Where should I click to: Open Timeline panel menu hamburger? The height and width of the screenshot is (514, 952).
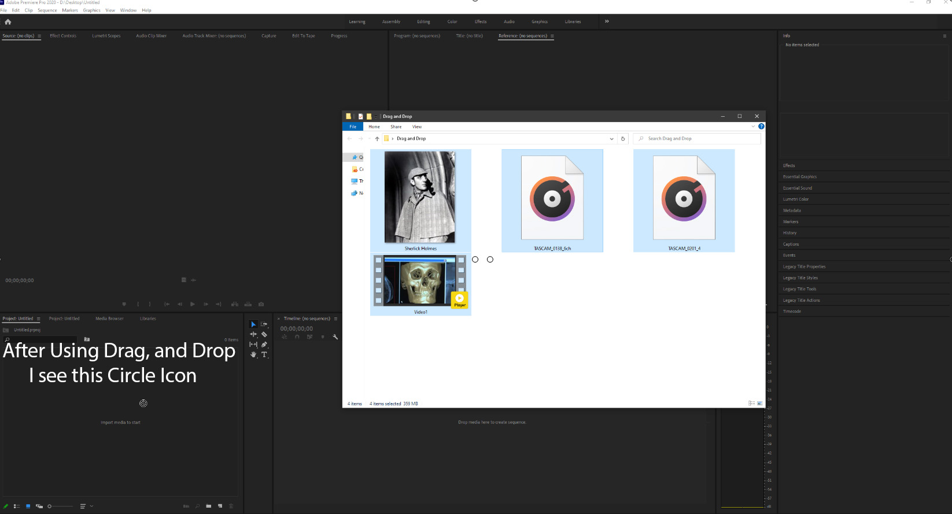pos(335,319)
